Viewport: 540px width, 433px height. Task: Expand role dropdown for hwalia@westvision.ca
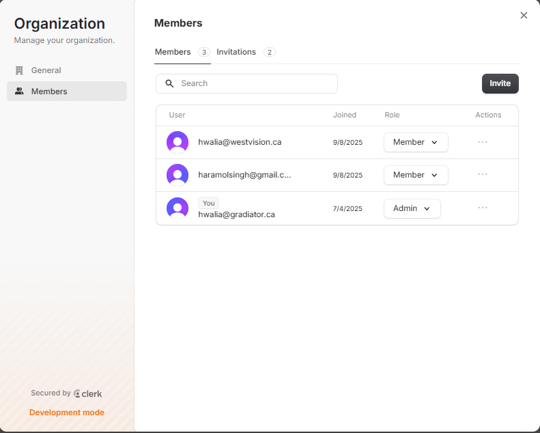click(x=415, y=142)
